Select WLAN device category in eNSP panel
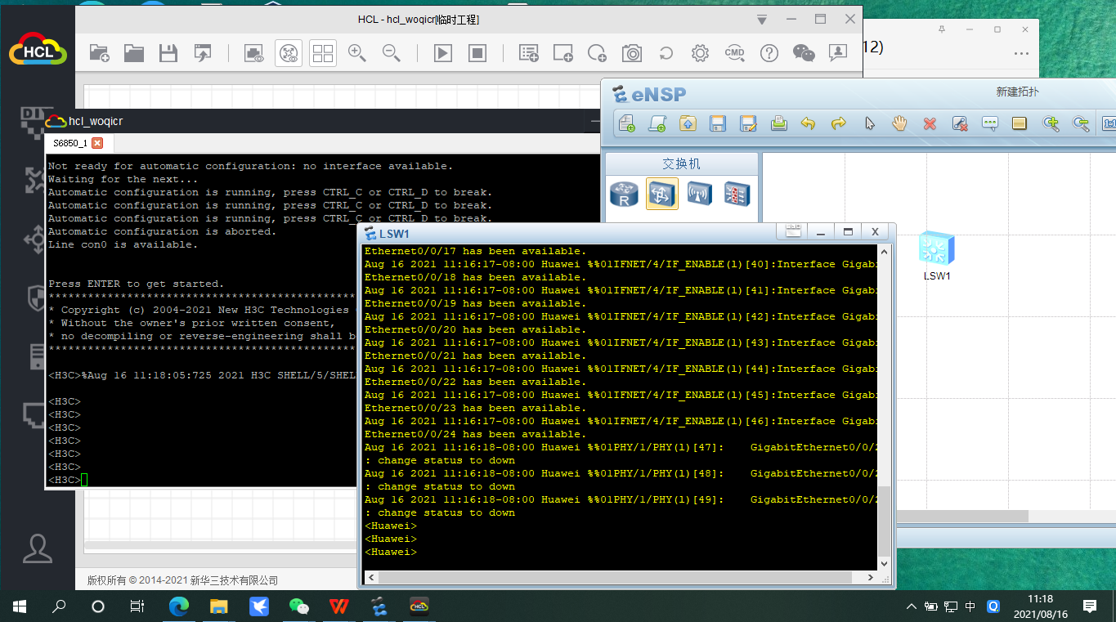 (x=699, y=194)
